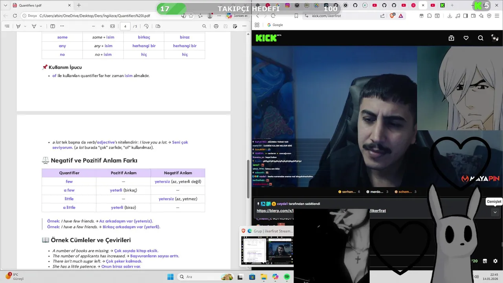The height and width of the screenshot is (283, 503).
Task: Open the PDF table of contents panel
Action: (7, 26)
